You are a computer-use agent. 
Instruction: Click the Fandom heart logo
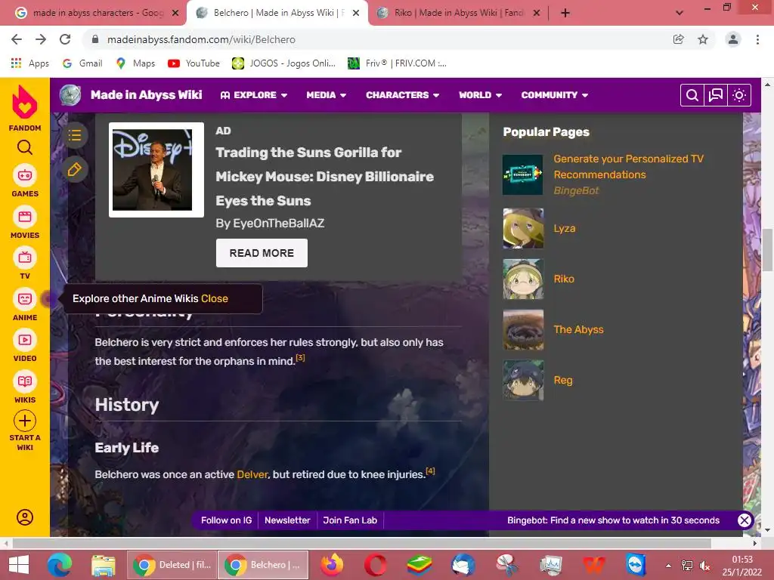(x=25, y=102)
